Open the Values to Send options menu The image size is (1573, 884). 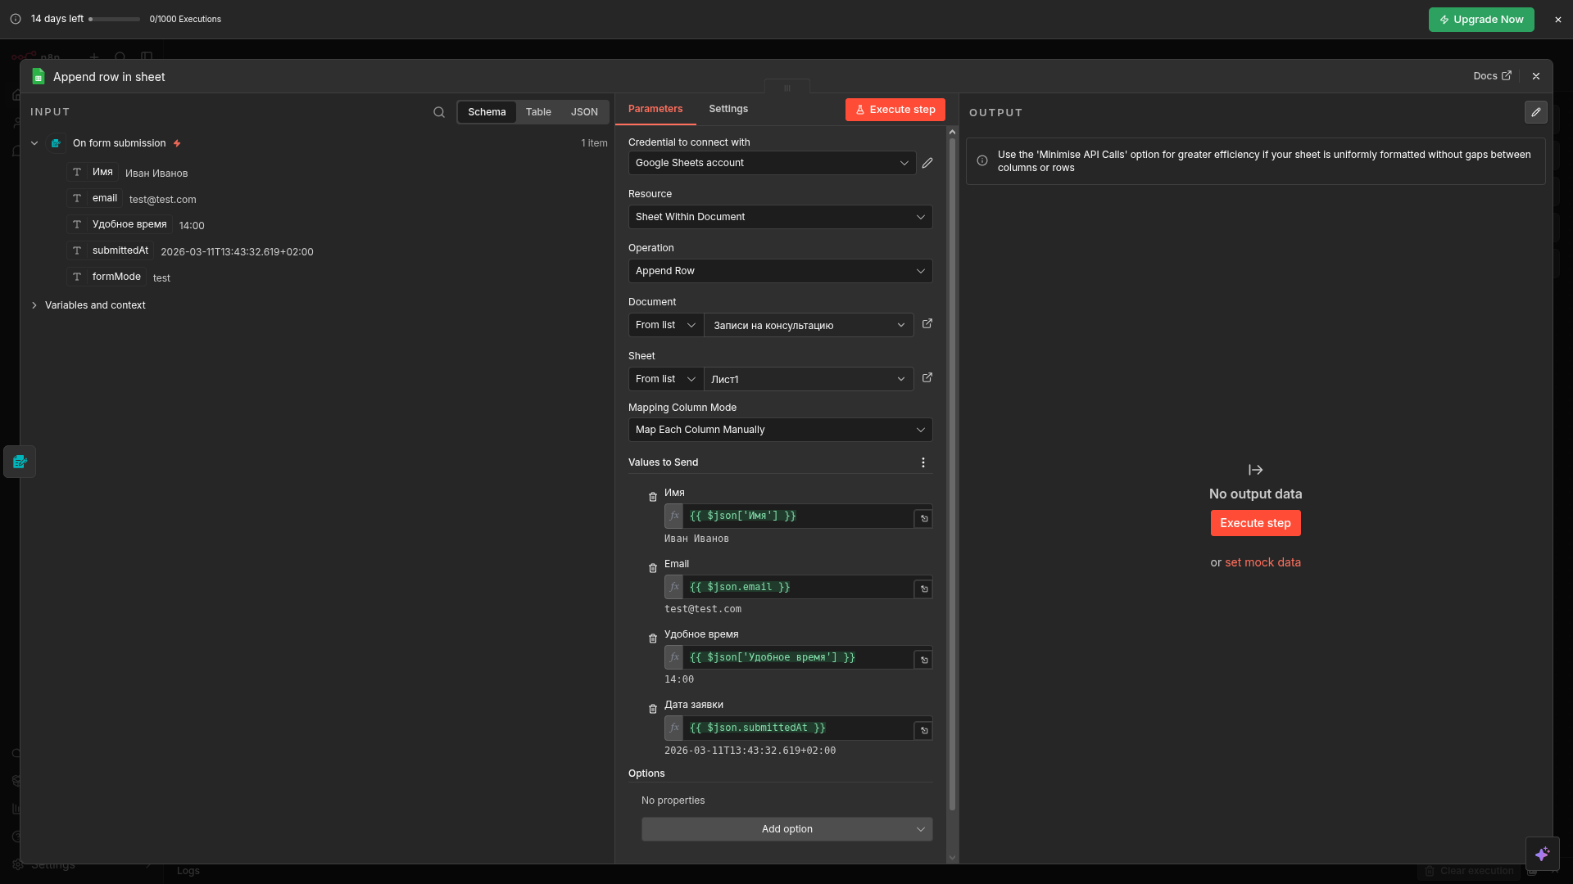coord(923,462)
